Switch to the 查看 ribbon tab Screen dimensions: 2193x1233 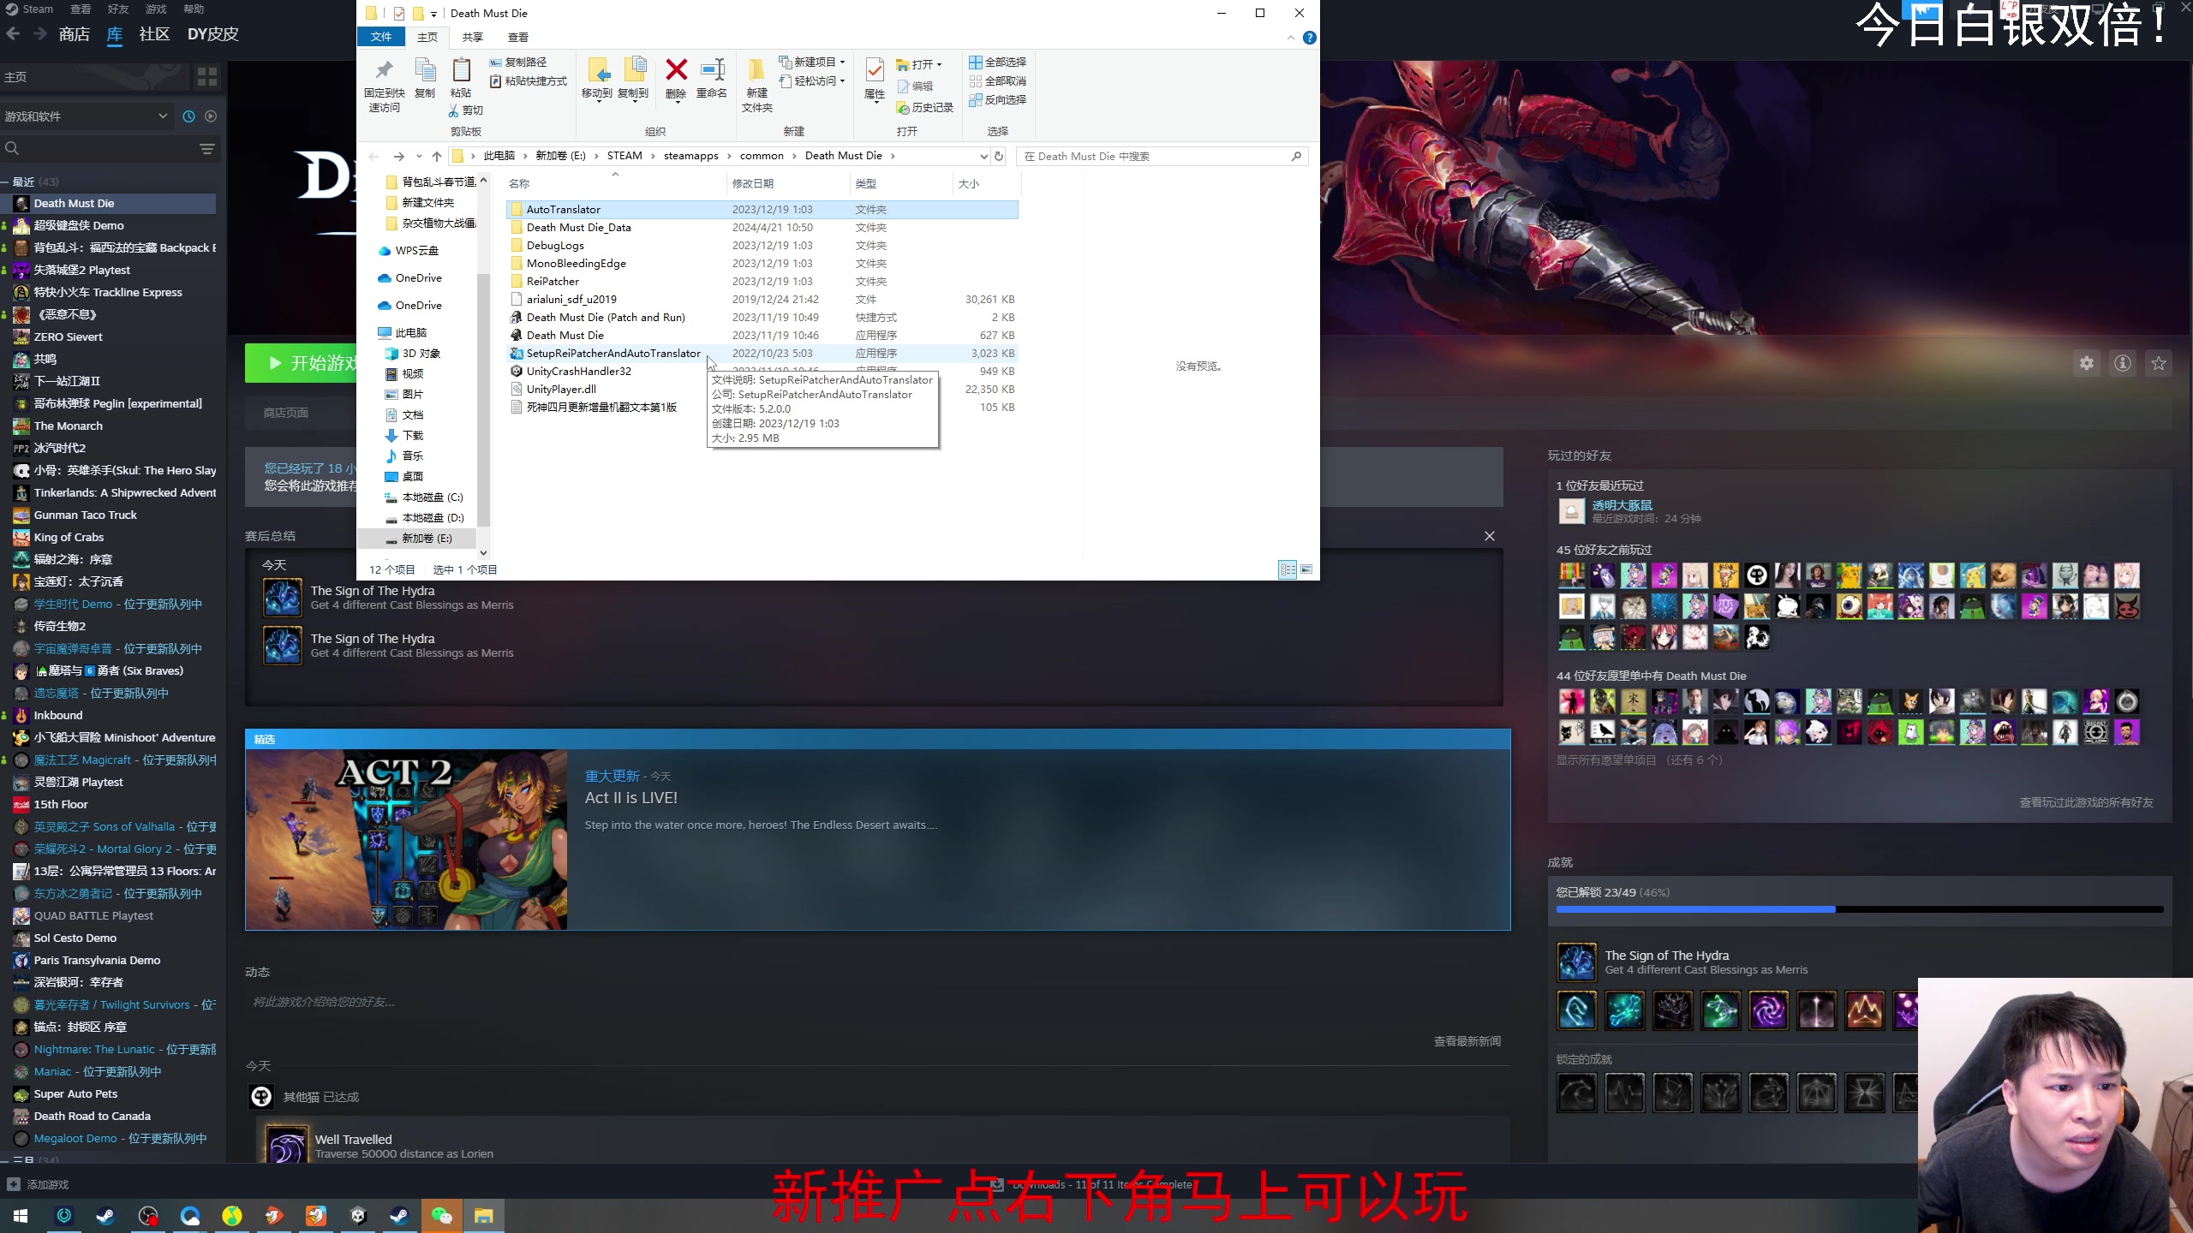(518, 38)
